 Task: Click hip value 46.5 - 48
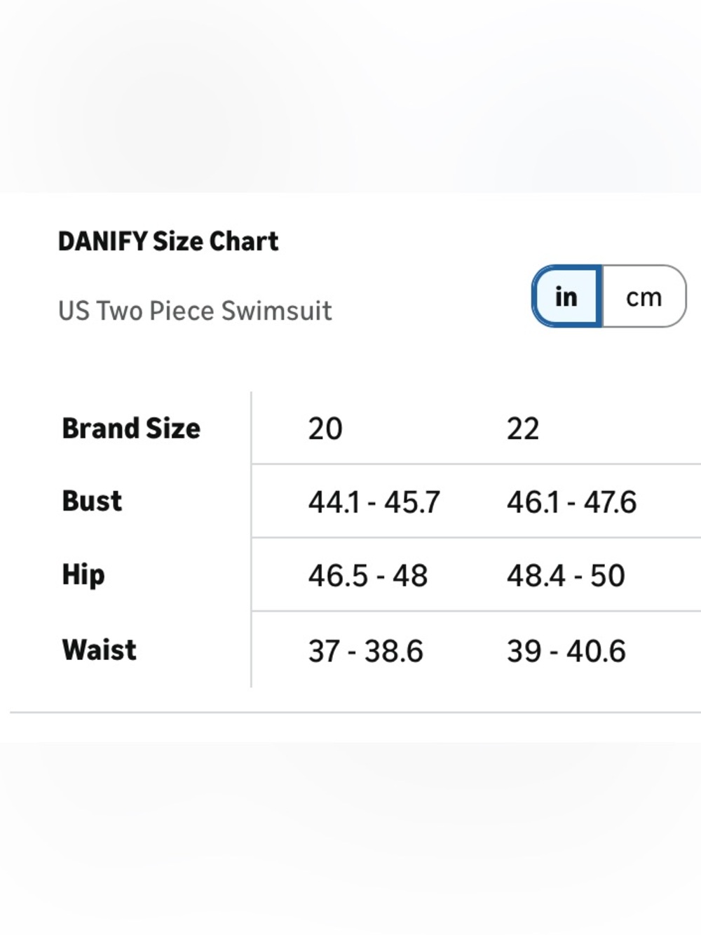pyautogui.click(x=368, y=576)
